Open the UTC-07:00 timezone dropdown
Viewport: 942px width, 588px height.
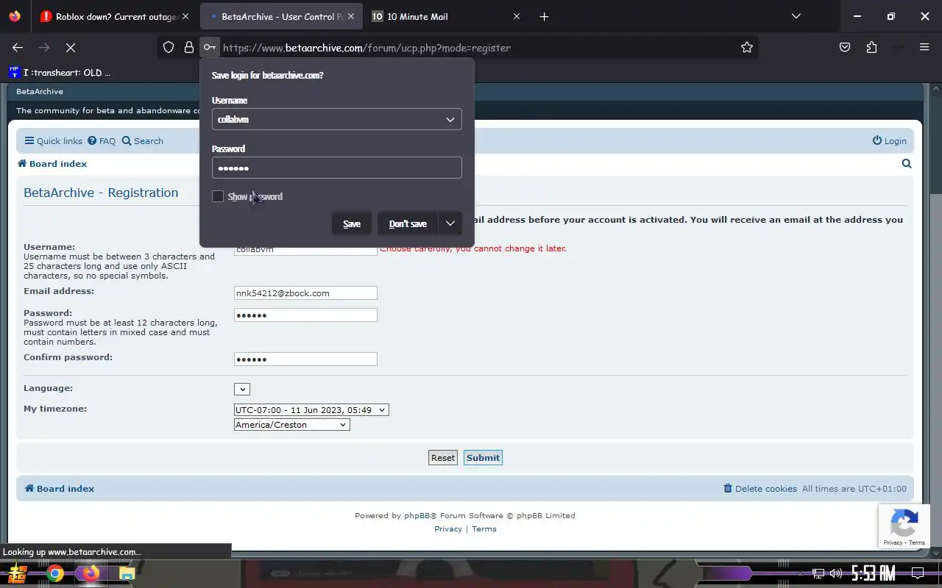point(311,410)
